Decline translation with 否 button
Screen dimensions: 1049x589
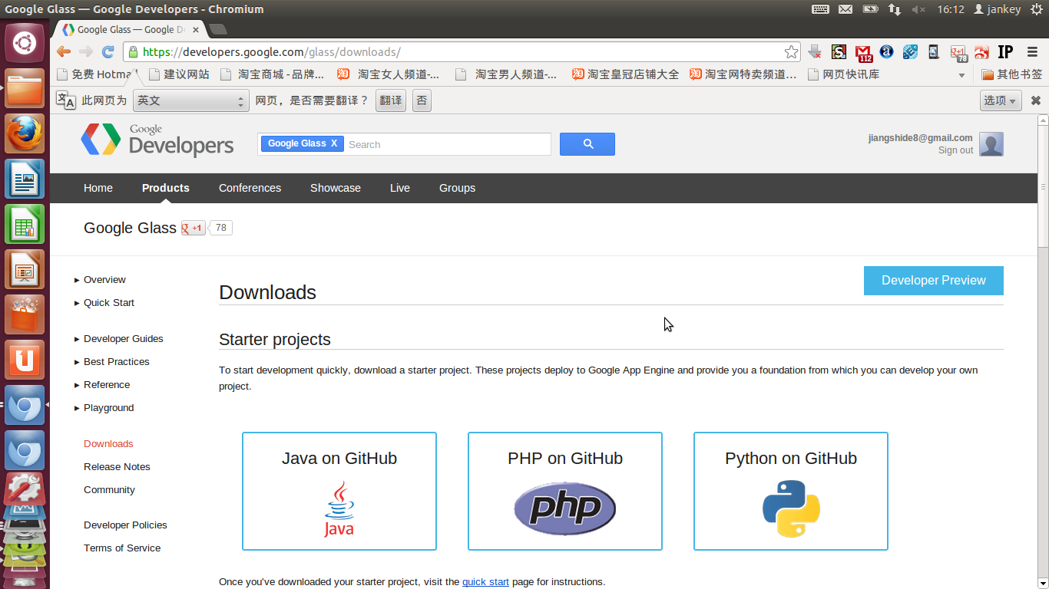[422, 100]
